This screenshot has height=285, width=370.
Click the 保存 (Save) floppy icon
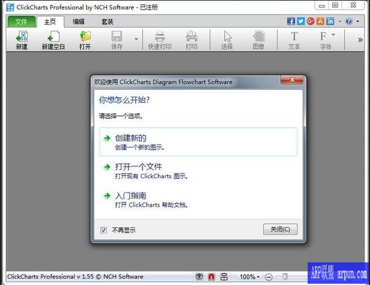tap(117, 40)
